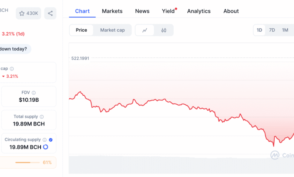Select the Price toggle option
This screenshot has height=177, width=294.
point(81,30)
